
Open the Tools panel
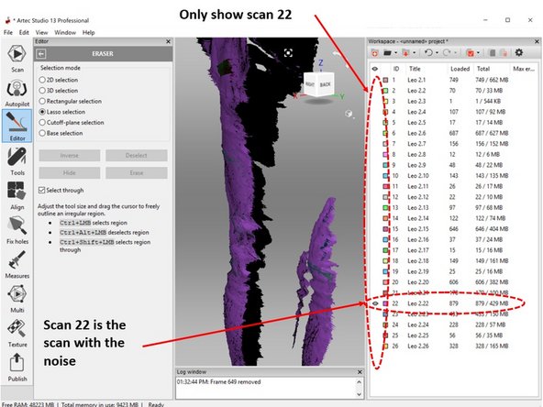(17, 161)
